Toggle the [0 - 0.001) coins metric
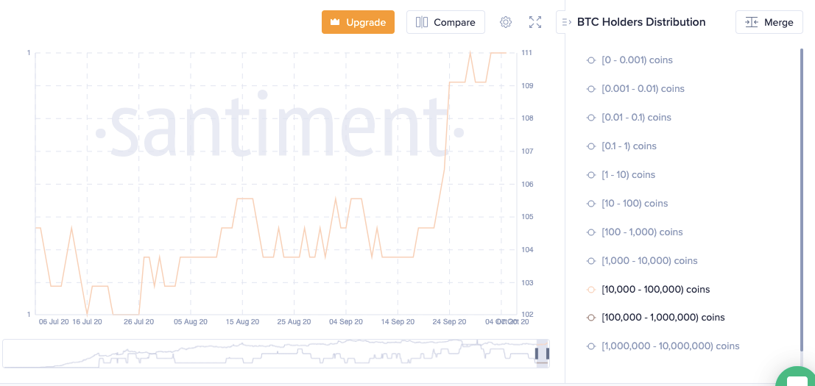The height and width of the screenshot is (386, 815). click(x=629, y=60)
